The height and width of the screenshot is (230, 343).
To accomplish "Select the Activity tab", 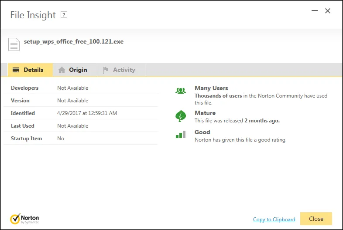I will click(x=121, y=70).
